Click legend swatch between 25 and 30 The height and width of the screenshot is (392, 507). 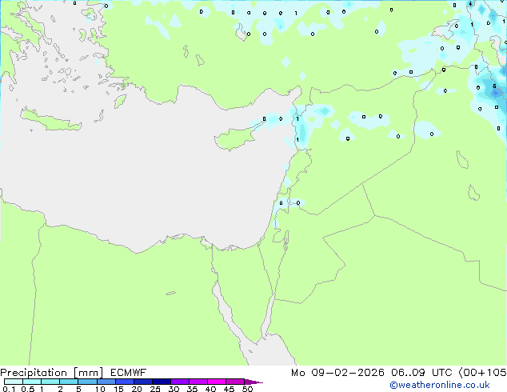pyautogui.click(x=162, y=382)
